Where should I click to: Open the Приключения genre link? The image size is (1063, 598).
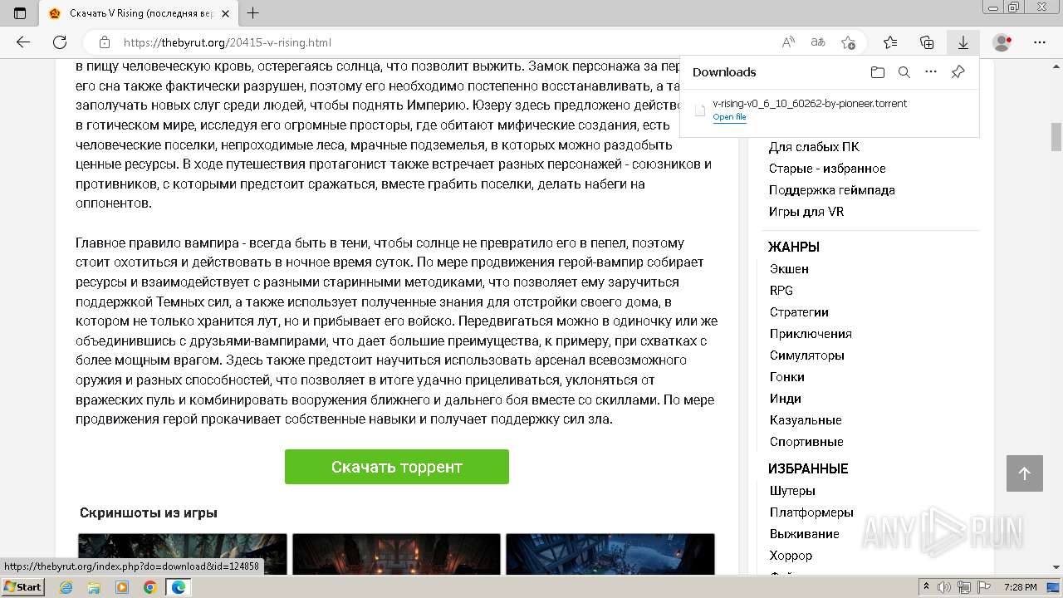(811, 334)
